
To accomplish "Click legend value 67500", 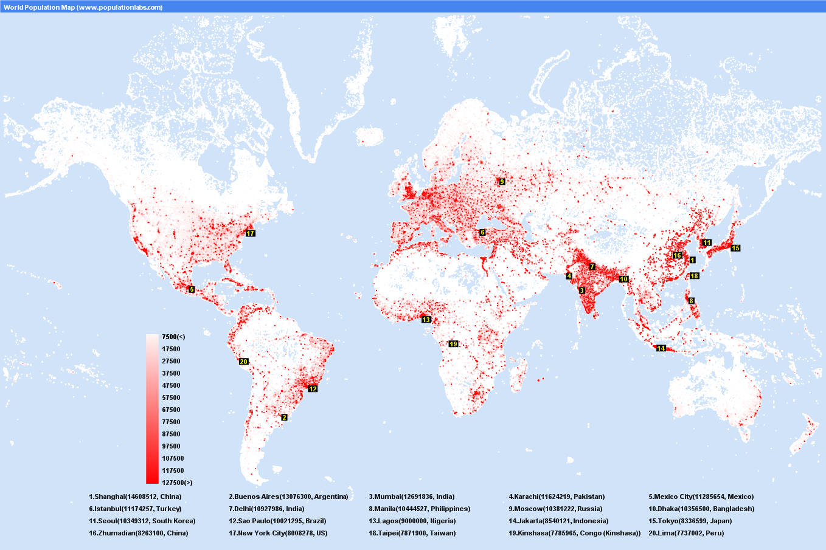I will tap(171, 410).
